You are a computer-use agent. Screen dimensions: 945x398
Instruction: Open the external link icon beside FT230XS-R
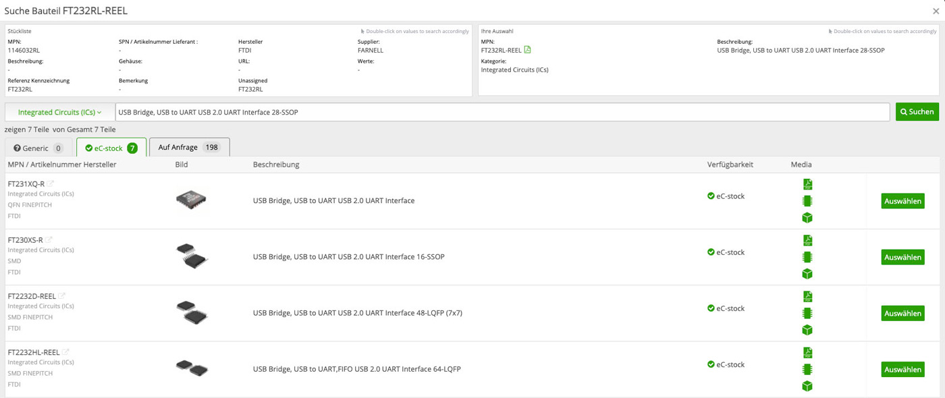coord(49,239)
